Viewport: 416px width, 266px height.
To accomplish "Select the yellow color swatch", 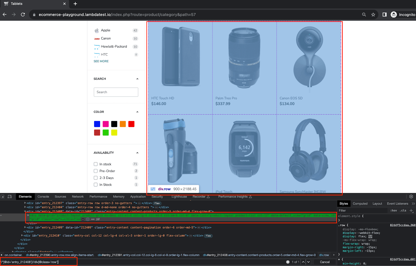I will pos(114,133).
